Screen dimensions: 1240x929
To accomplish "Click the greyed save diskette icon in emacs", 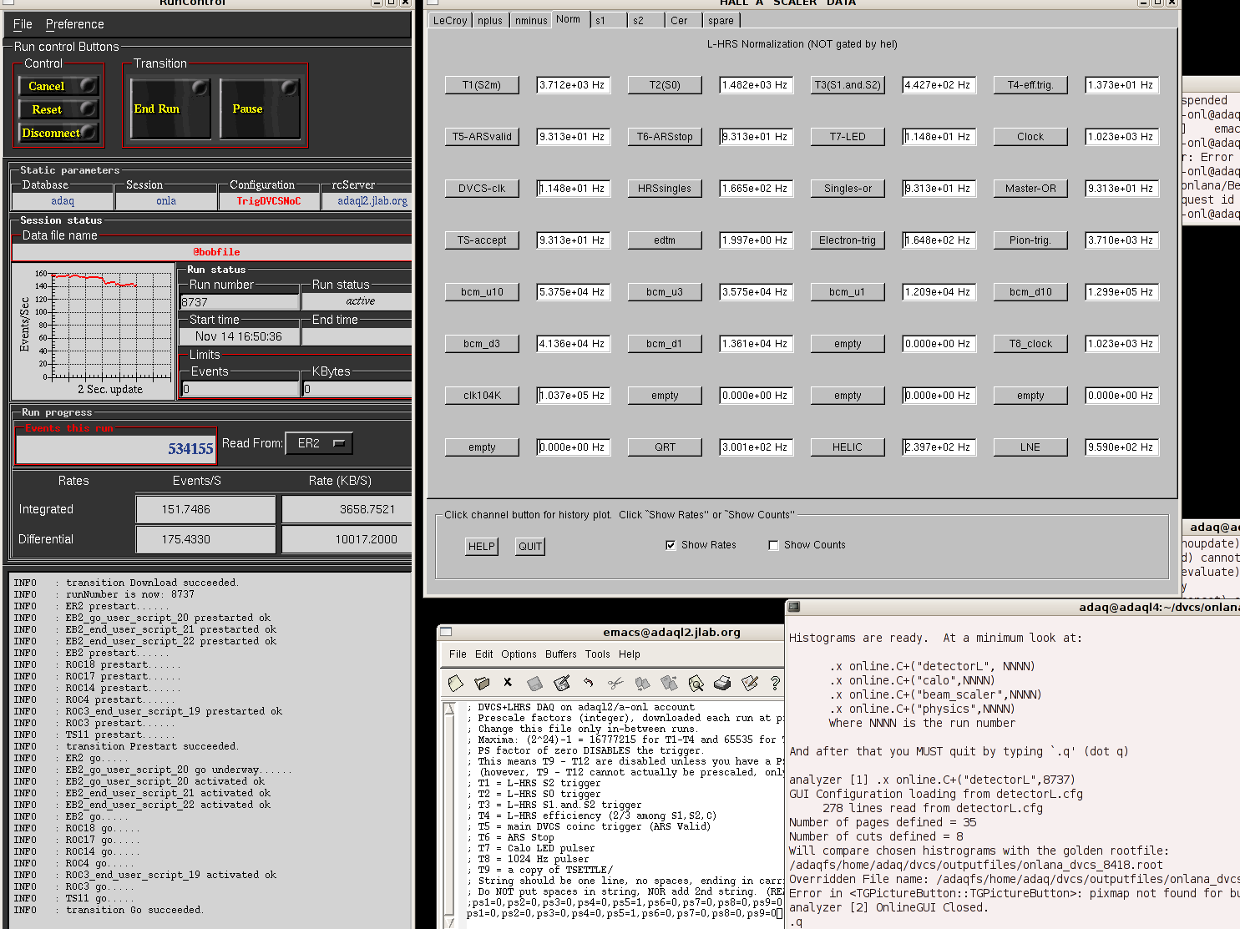I will [534, 684].
